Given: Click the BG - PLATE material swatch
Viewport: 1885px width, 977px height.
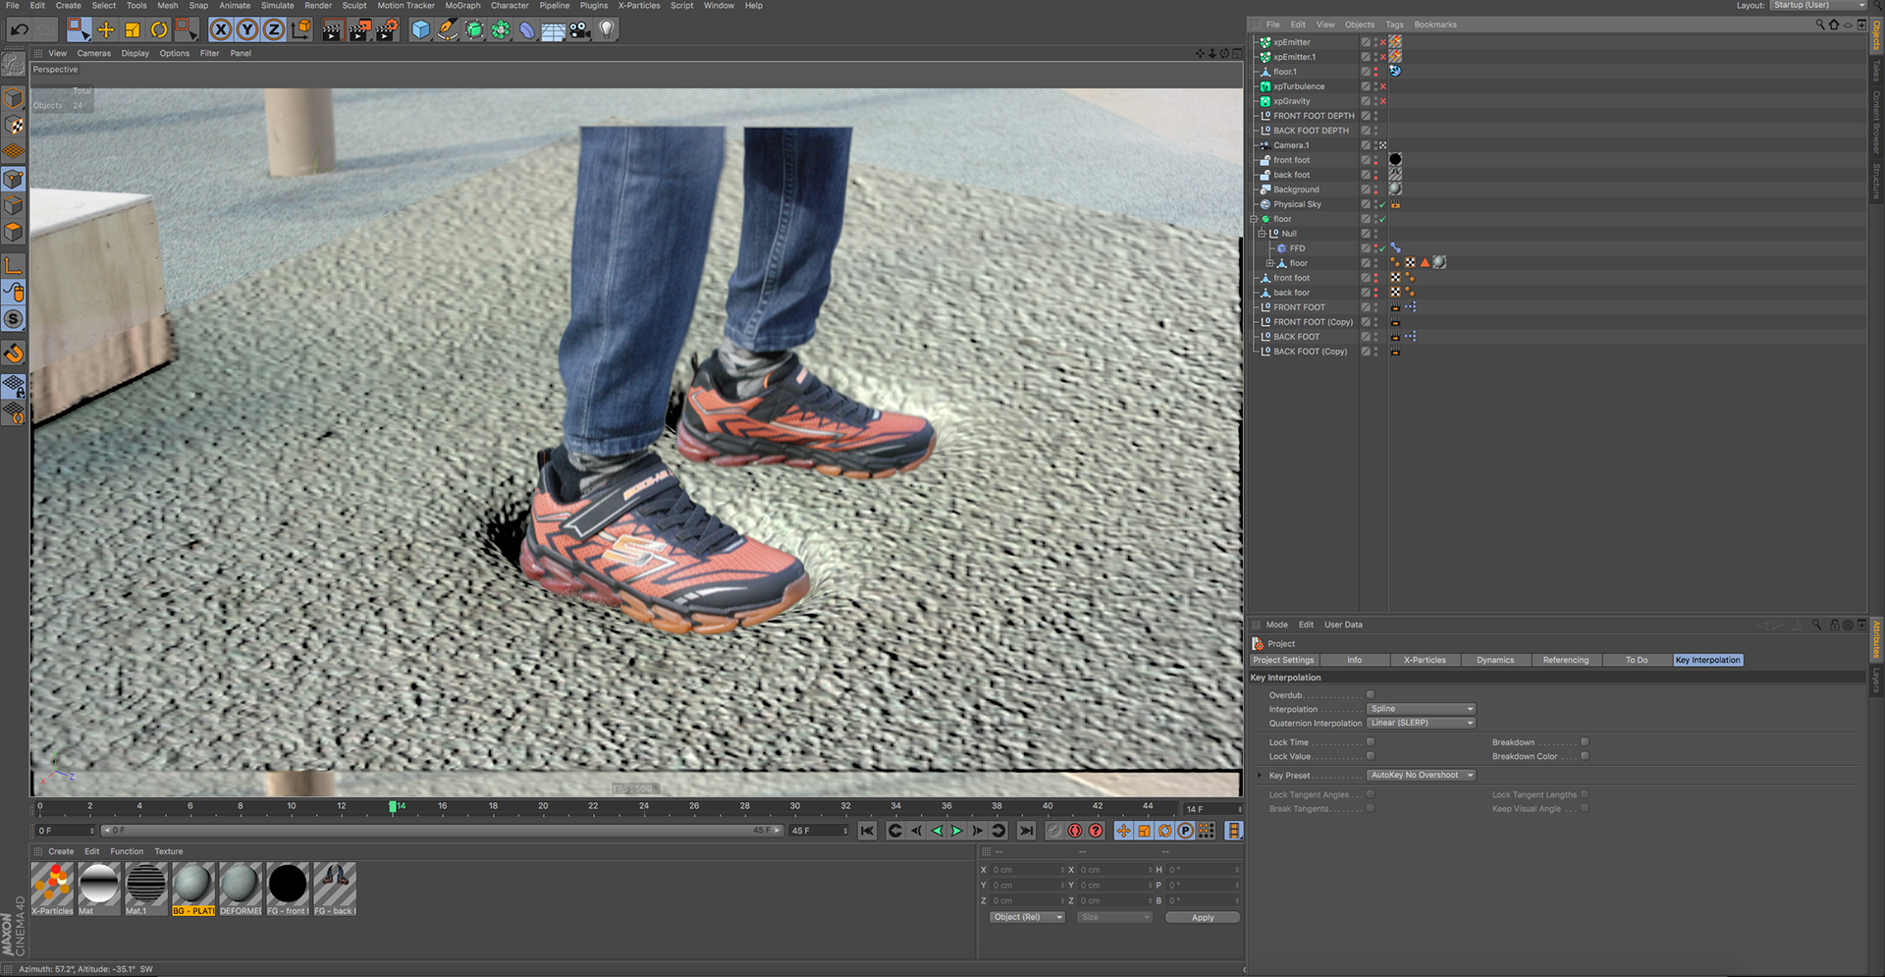Looking at the screenshot, I should point(193,889).
